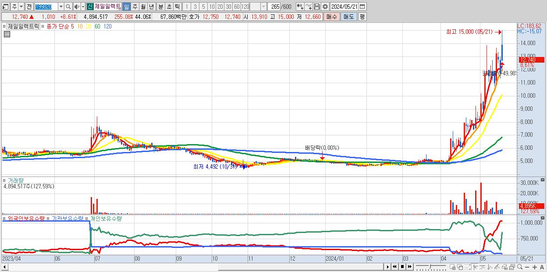Click the 5 moving average legend
The width and height of the screenshot is (547, 272).
[72, 27]
